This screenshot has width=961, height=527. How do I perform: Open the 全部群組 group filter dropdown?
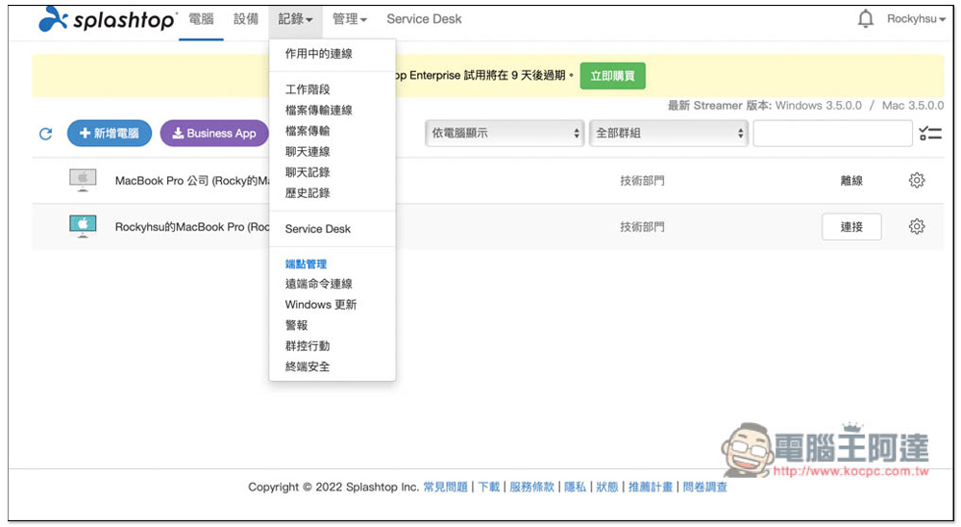click(669, 134)
